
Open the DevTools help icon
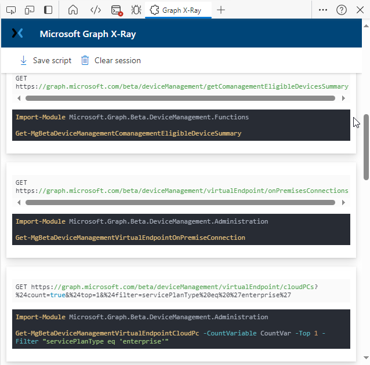[342, 10]
